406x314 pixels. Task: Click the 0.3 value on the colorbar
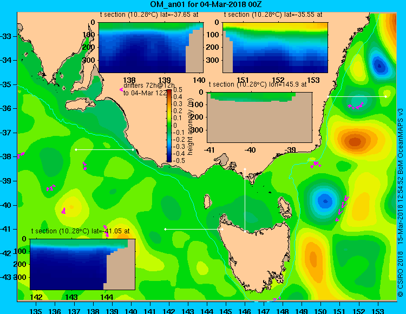178,104
